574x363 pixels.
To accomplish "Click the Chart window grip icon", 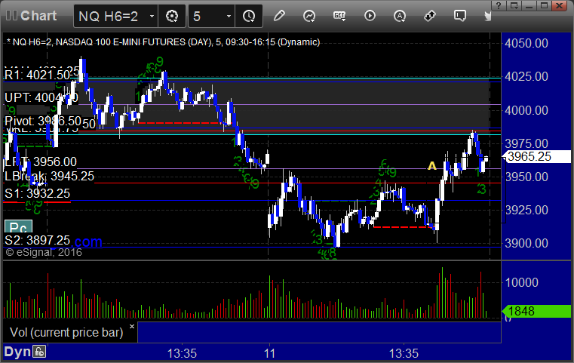I will pyautogui.click(x=11, y=16).
